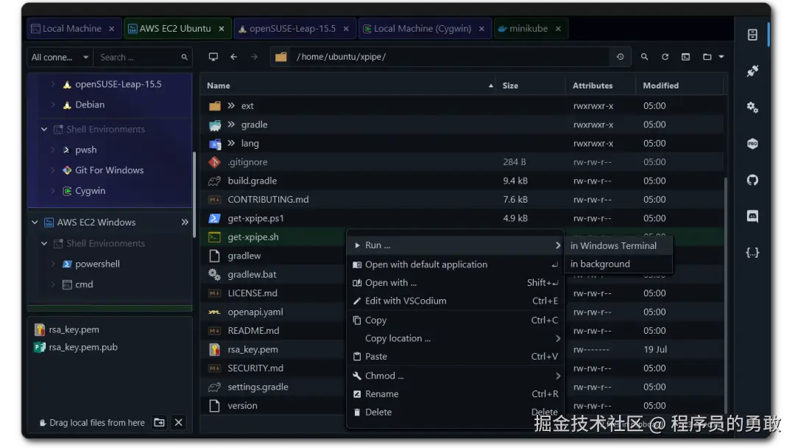
Task: Click the PRO hexagon badge icon
Action: (752, 144)
